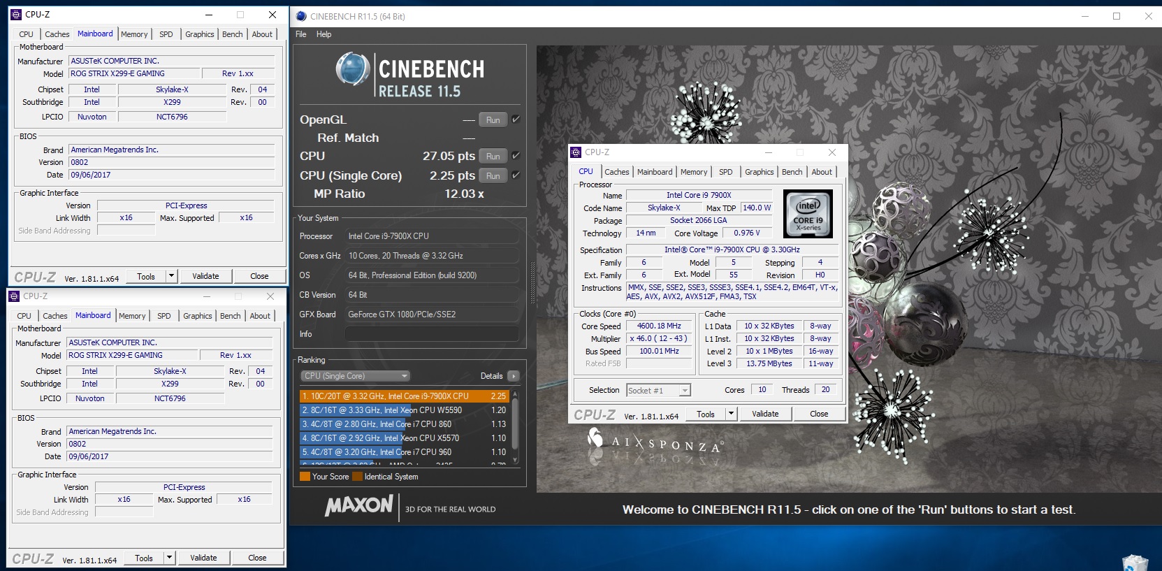Click the Intel Core i9 X-series badge
This screenshot has width=1162, height=571.
808,214
